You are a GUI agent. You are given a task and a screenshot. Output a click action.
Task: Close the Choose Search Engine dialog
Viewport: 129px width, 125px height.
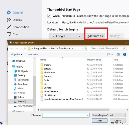126,42
